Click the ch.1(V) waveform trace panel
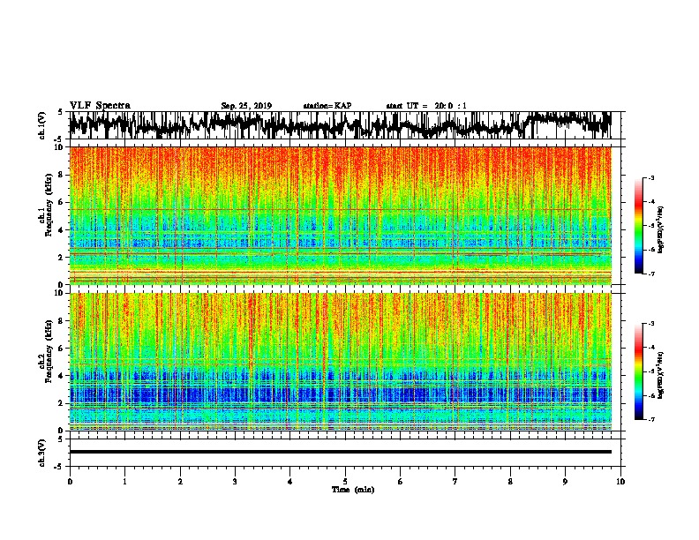Image resolution: width=699 pixels, height=540 pixels. [x=345, y=125]
